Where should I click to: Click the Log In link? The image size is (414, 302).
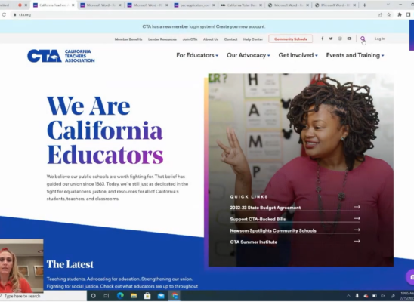click(380, 39)
